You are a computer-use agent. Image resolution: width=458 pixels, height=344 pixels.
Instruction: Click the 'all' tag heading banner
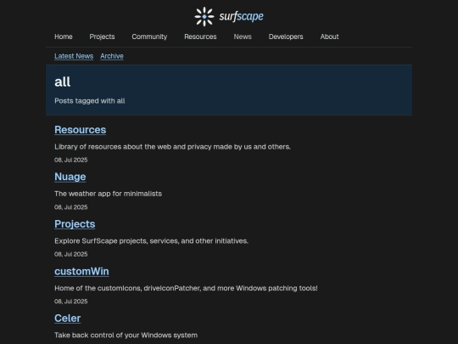[x=229, y=90]
